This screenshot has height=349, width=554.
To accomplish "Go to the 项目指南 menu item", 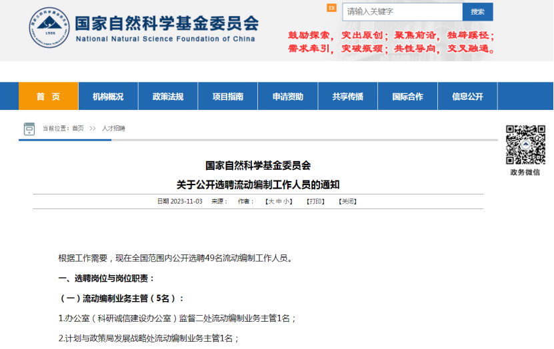I will 228,97.
